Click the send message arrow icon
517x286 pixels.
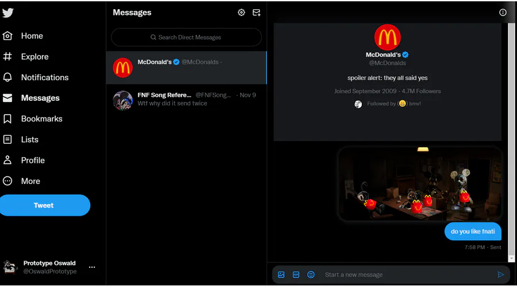[x=500, y=275]
